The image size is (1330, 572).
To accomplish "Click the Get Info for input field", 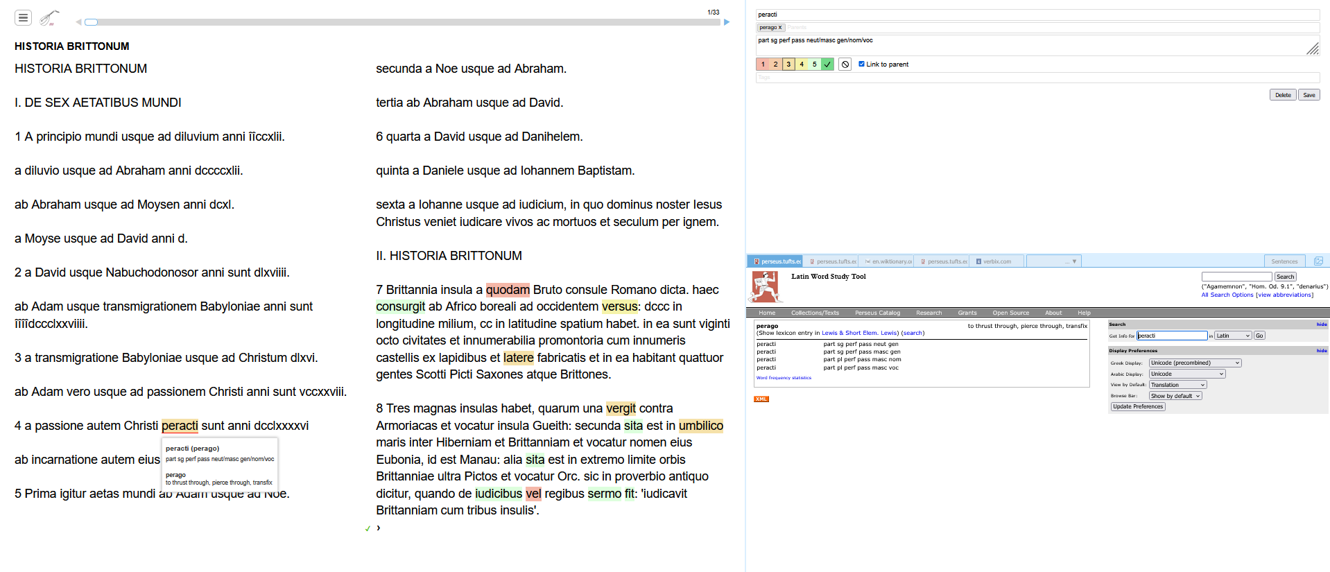I will pos(1173,336).
